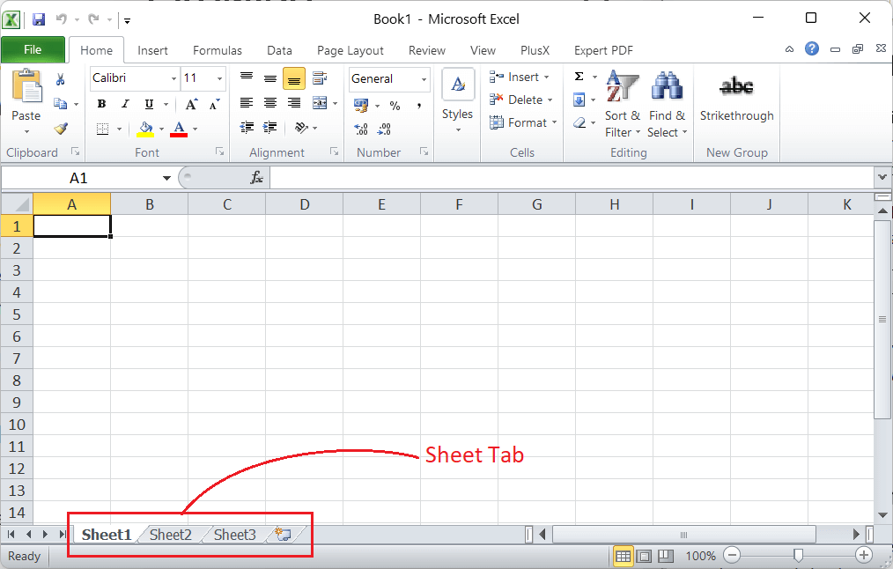
Task: Select Page Layout view in the status bar
Action: pos(644,556)
